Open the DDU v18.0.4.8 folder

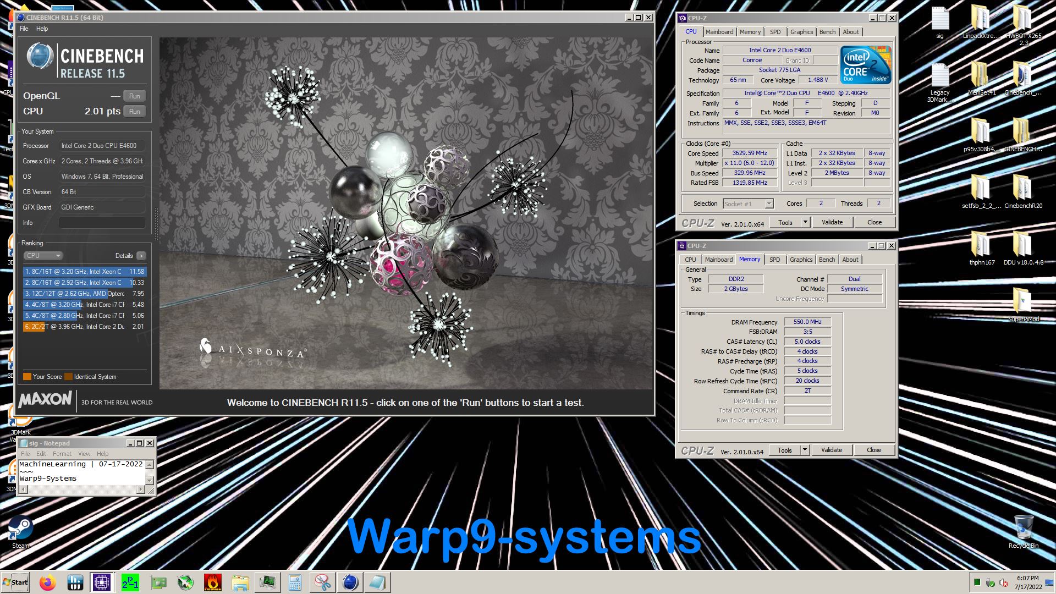[x=1023, y=249]
